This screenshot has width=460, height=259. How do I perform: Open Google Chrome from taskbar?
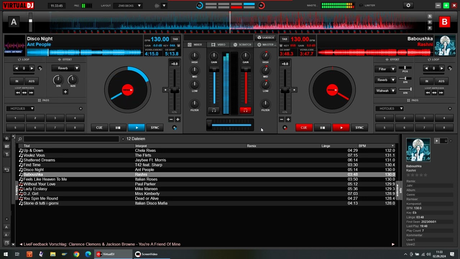point(76,254)
